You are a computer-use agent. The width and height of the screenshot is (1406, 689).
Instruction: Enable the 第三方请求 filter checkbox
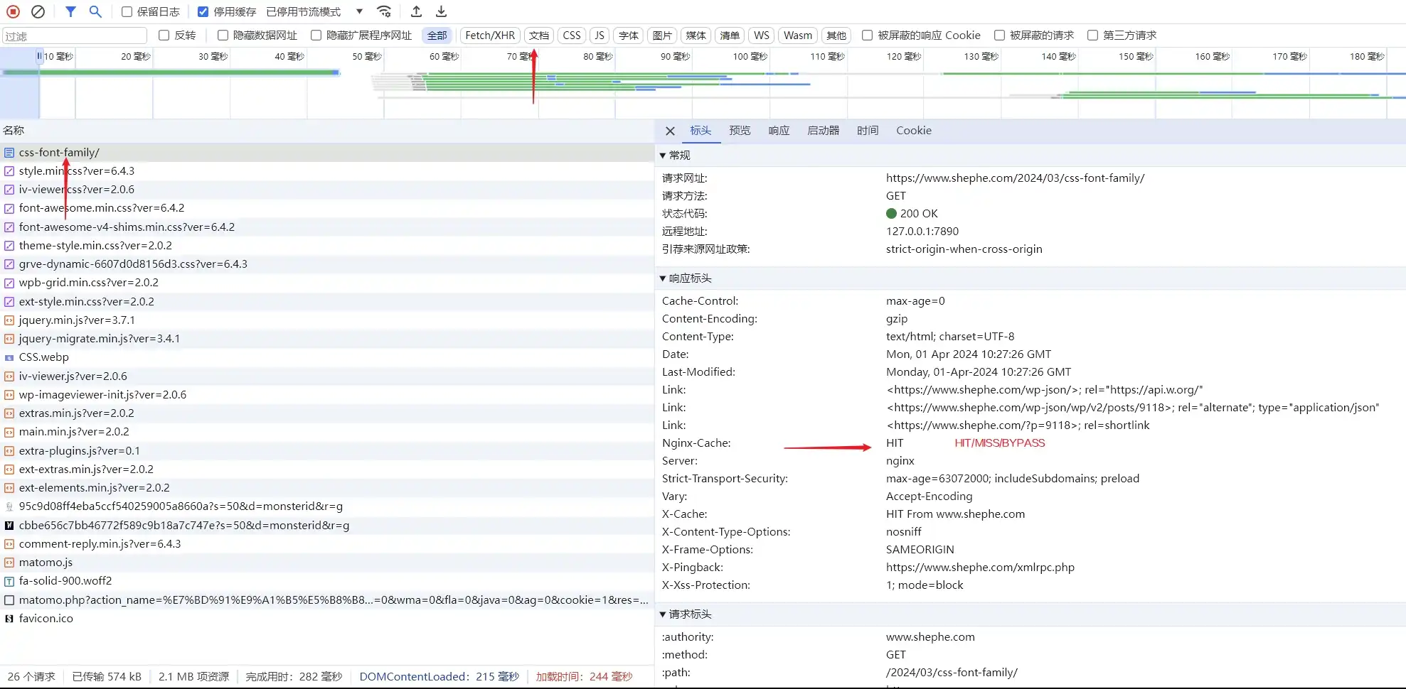tap(1093, 35)
